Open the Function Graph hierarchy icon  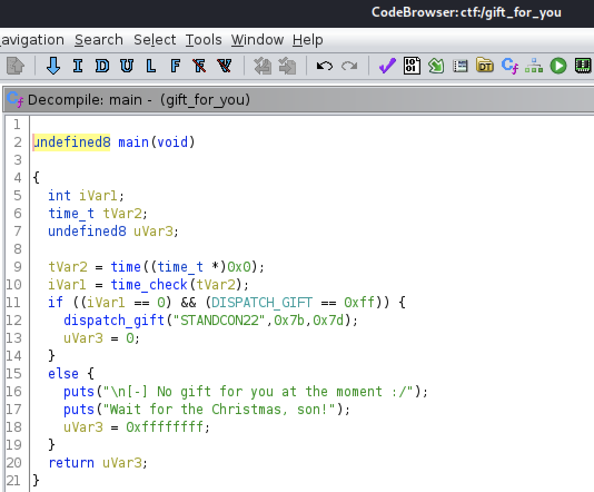534,66
